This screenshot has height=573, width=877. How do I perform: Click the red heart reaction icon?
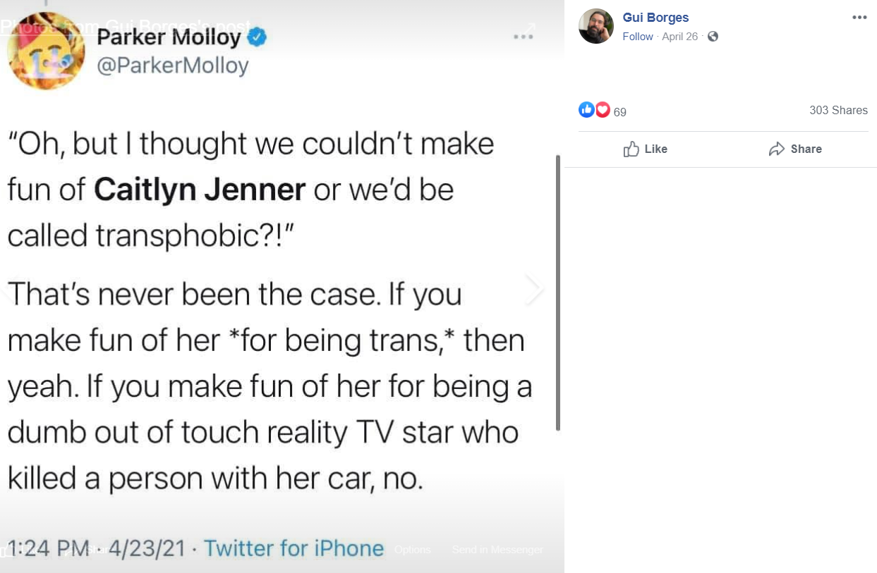(603, 110)
